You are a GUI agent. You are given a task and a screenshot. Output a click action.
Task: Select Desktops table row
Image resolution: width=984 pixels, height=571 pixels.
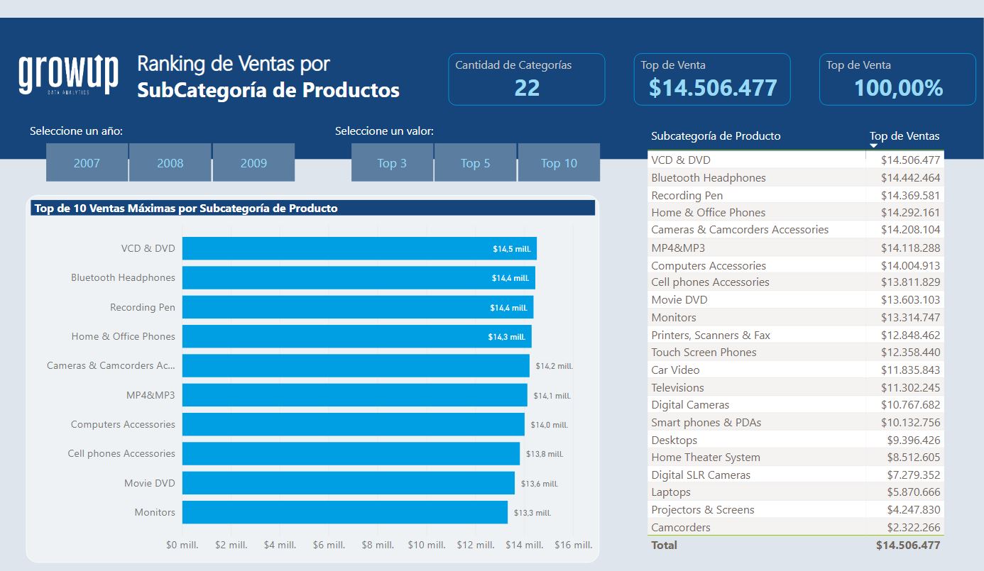click(796, 440)
